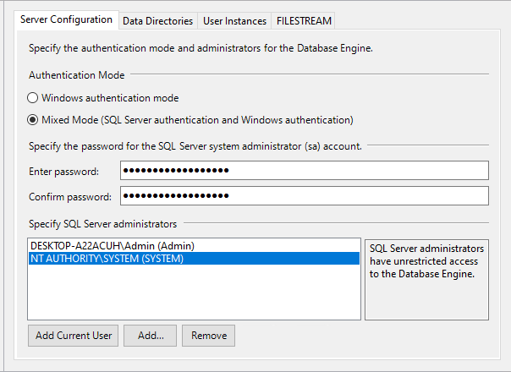The image size is (511, 372).
Task: Select the Server Configuration tab
Action: click(x=66, y=20)
